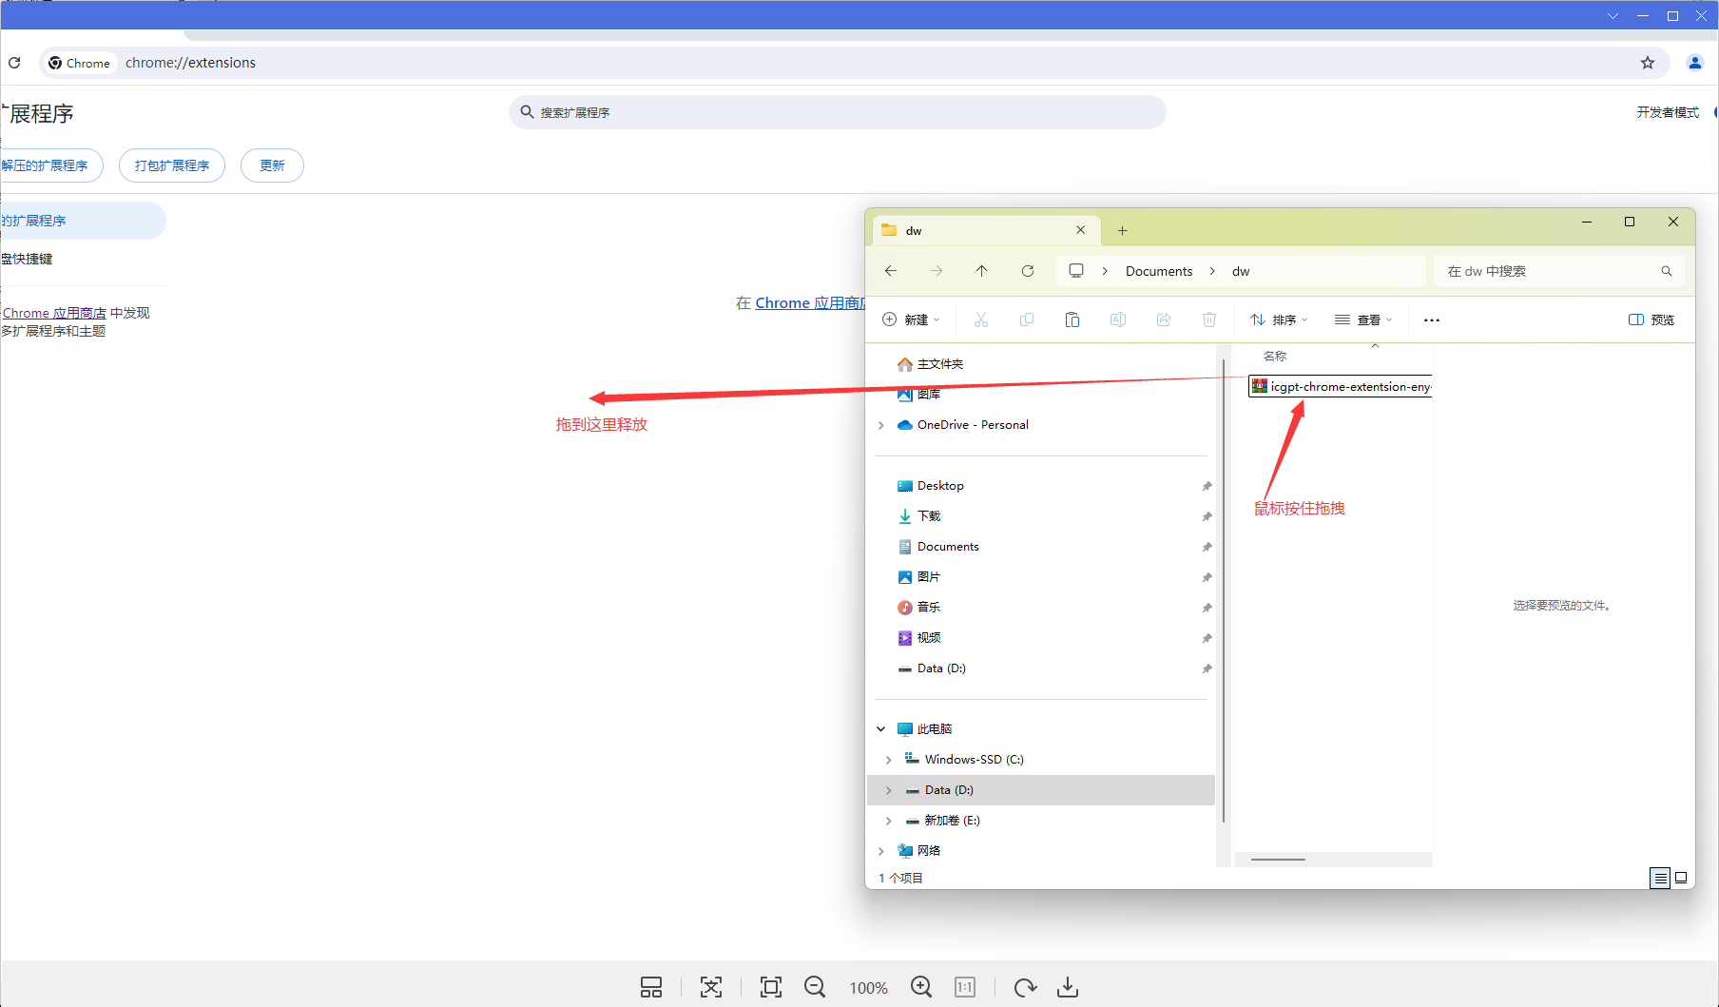Open pinned Data (D:) quick access item
Image resolution: width=1719 pixels, height=1007 pixels.
[932, 668]
